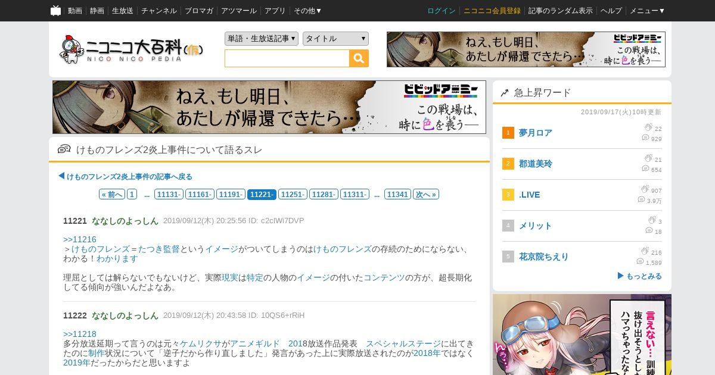This screenshot has width=715, height=375.
Task: Open trending word 夢月ロア
Action: click(x=536, y=133)
